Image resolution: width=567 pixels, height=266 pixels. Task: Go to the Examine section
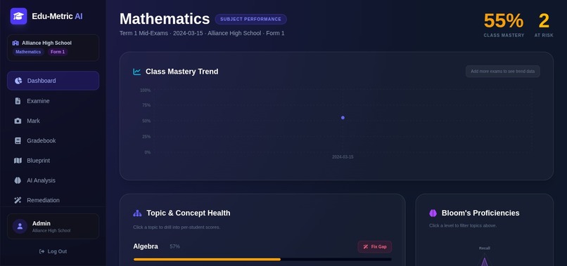pos(53,101)
